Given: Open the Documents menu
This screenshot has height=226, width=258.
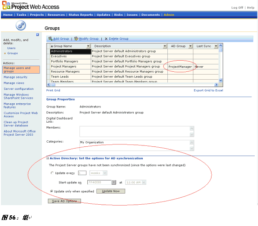Looking at the screenshot, I should (151, 15).
